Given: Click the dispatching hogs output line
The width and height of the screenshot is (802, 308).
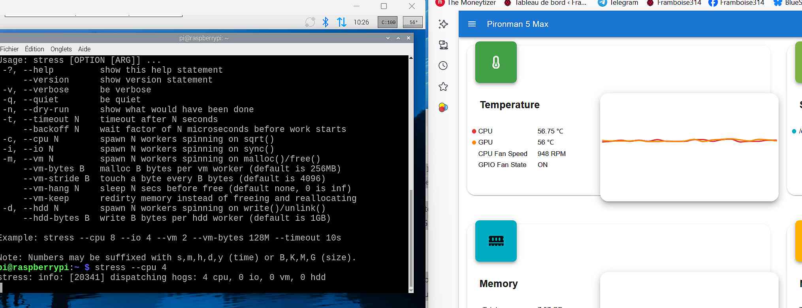Looking at the screenshot, I should [163, 277].
